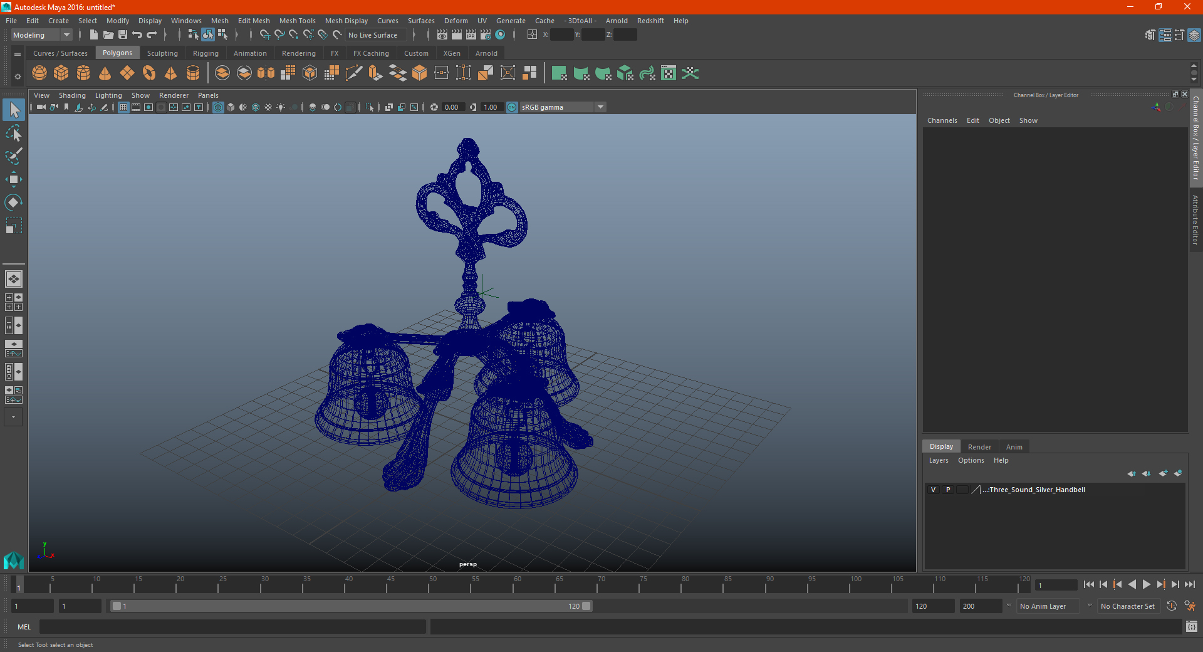The image size is (1203, 652).
Task: Select the Paint selection tool
Action: [x=13, y=155]
